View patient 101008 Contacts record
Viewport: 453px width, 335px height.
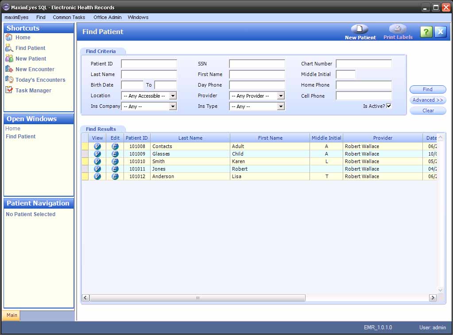[97, 146]
